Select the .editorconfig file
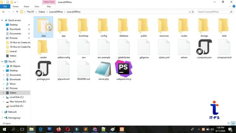This screenshot has height=133, width=236. (63, 49)
